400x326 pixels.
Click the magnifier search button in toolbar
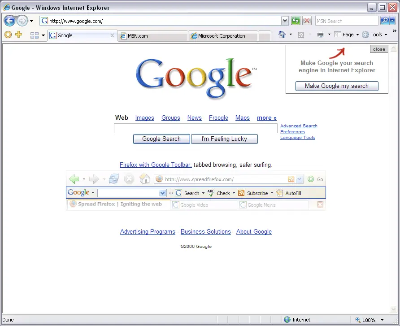385,21
